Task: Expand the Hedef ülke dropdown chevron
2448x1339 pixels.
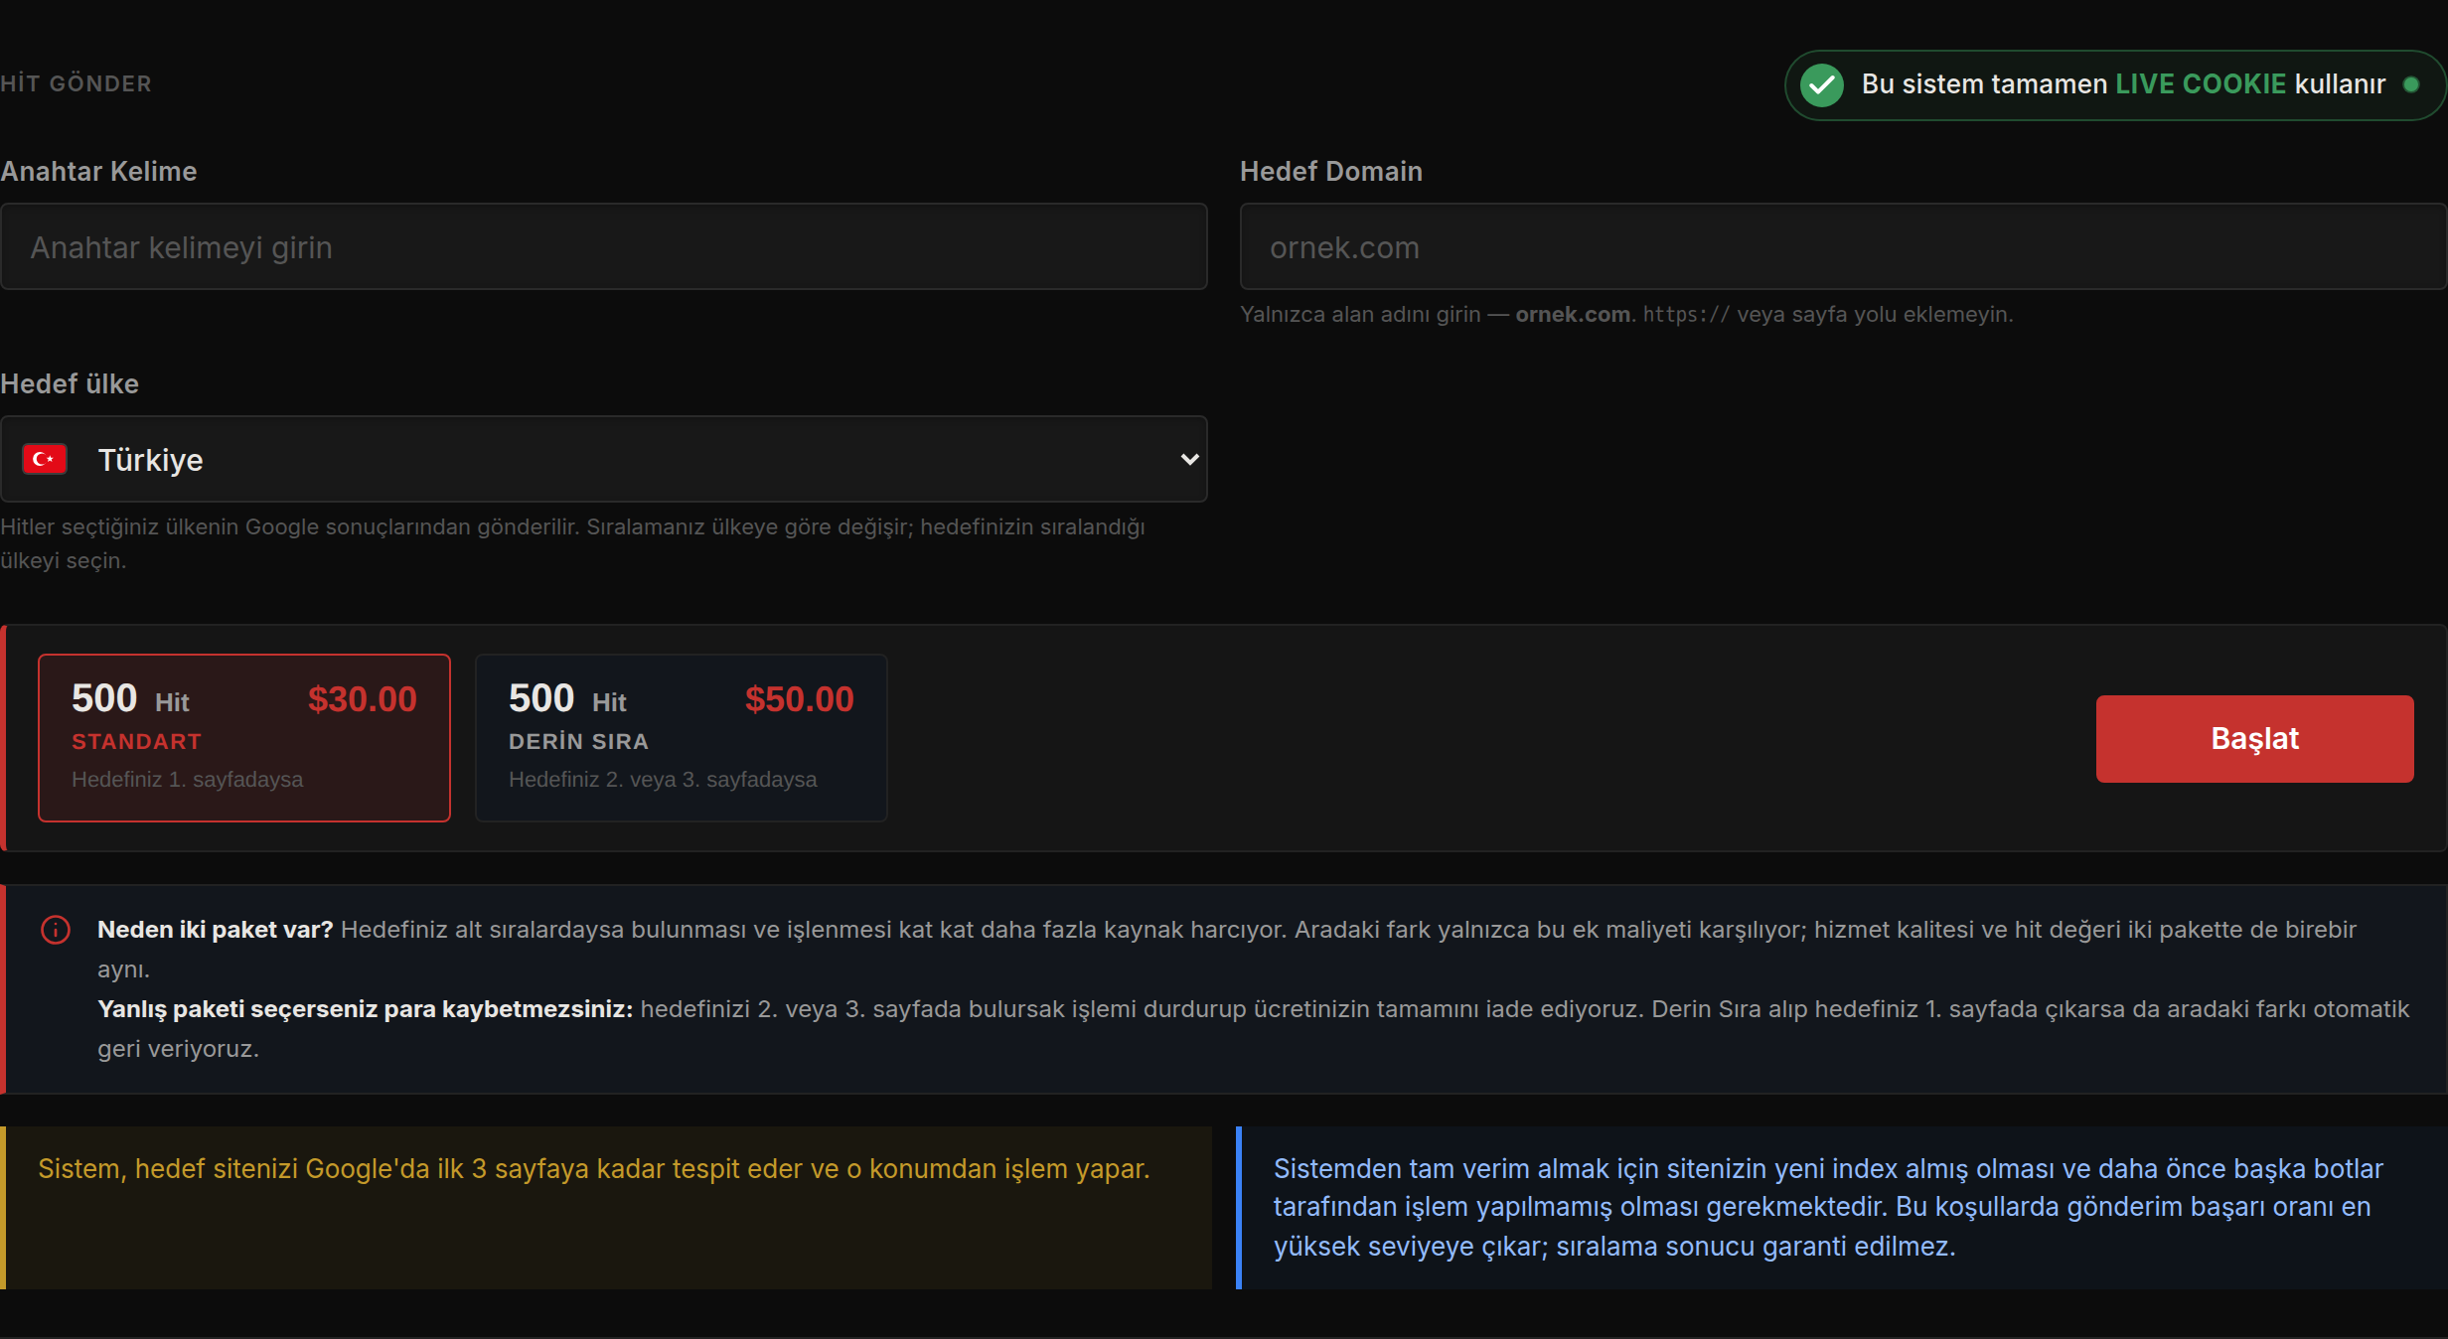Action: pyautogui.click(x=1189, y=459)
